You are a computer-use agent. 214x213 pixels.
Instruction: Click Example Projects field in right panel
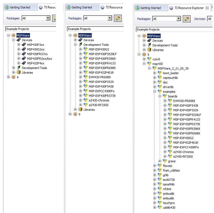pyautogui.click(x=174, y=29)
